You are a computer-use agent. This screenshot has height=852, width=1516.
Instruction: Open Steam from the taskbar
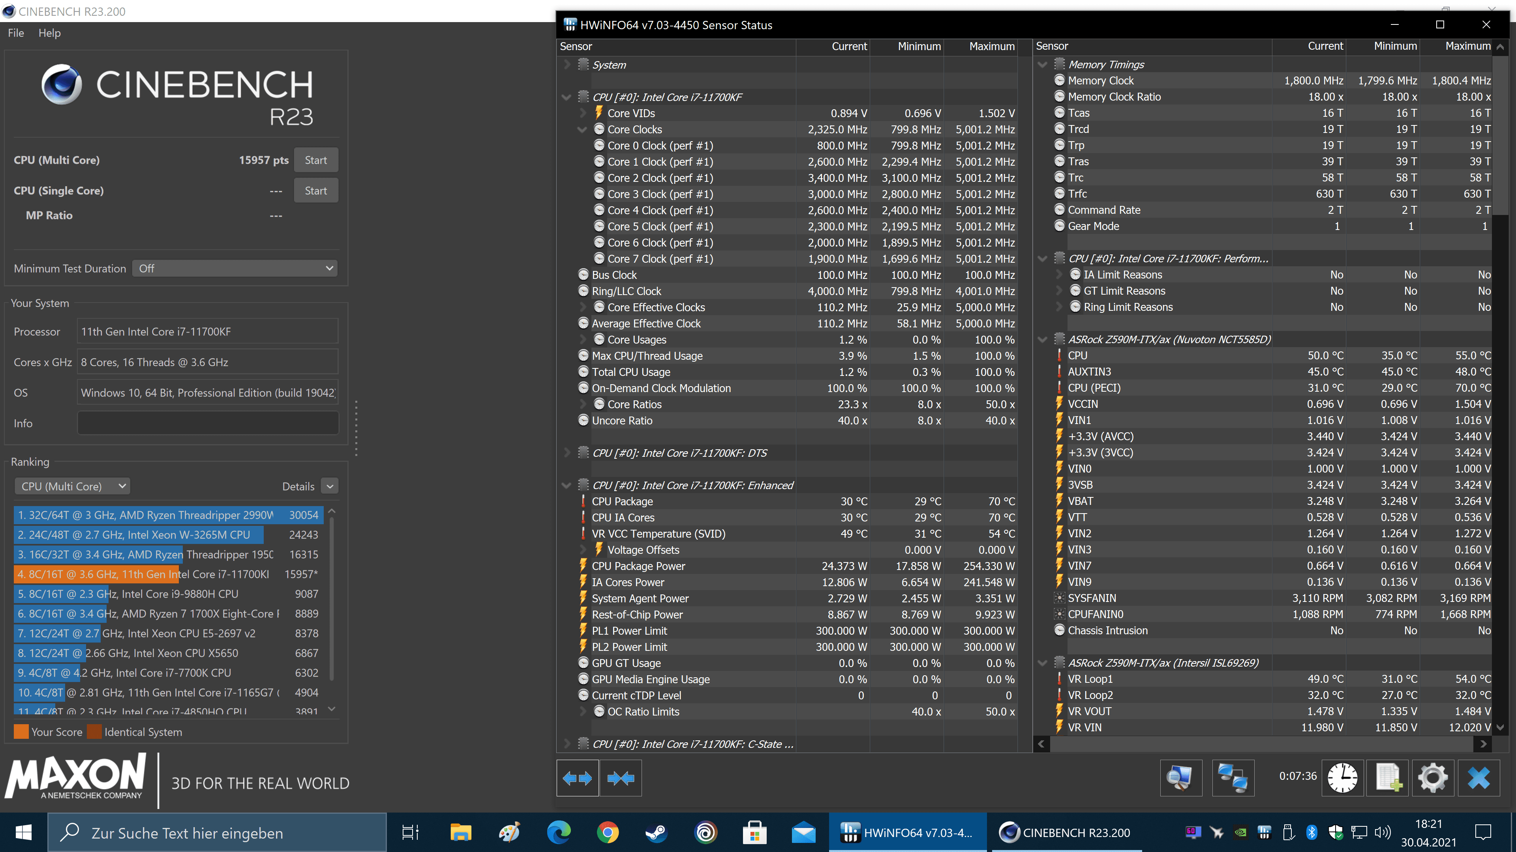656,833
